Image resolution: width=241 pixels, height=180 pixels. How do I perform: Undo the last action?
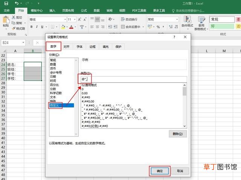(x=17, y=3)
